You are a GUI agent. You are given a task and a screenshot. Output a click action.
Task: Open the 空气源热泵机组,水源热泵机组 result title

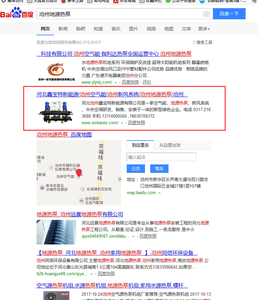coord(112,286)
